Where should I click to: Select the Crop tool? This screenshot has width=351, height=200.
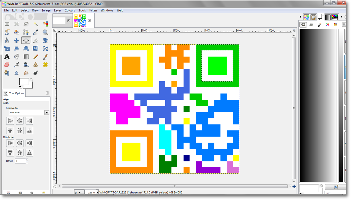coord(36,40)
